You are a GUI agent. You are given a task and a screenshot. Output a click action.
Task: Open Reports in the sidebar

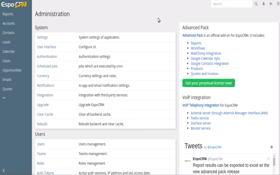(x=8, y=14)
